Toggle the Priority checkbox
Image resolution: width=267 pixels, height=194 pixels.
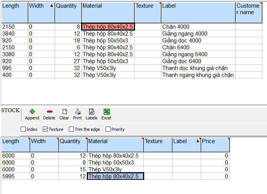108,129
